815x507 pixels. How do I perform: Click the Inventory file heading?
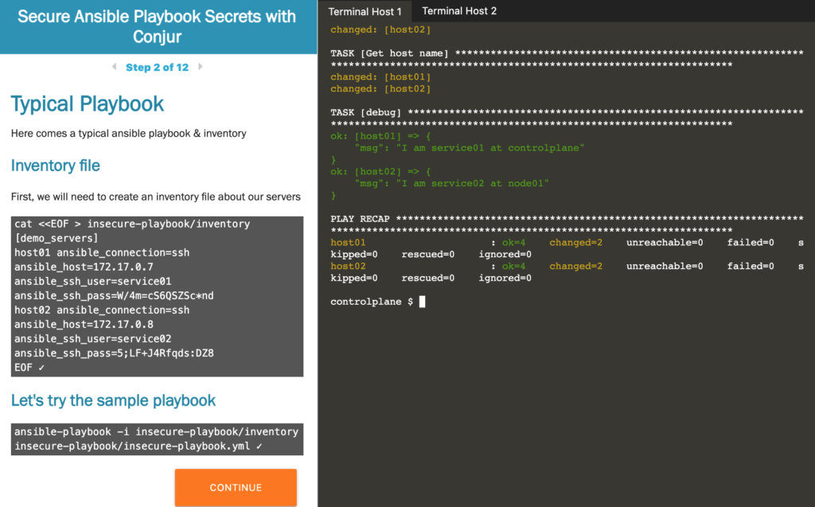pyautogui.click(x=55, y=166)
